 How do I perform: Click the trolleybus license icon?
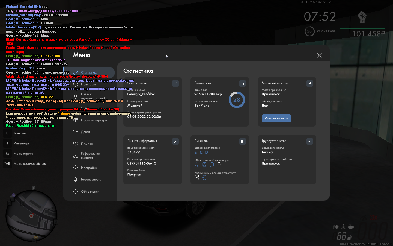coord(196,165)
